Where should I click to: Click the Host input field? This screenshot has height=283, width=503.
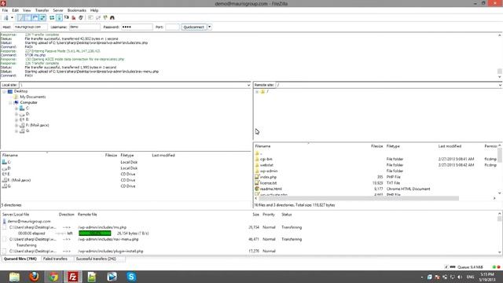pyautogui.click(x=30, y=27)
